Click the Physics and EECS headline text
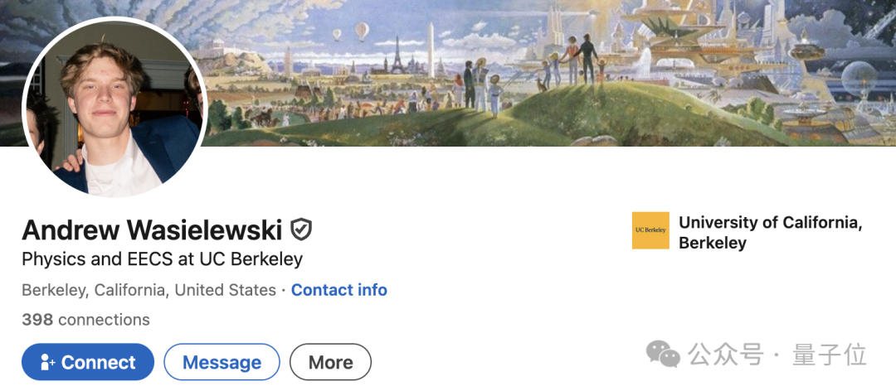The image size is (896, 391). (x=163, y=260)
